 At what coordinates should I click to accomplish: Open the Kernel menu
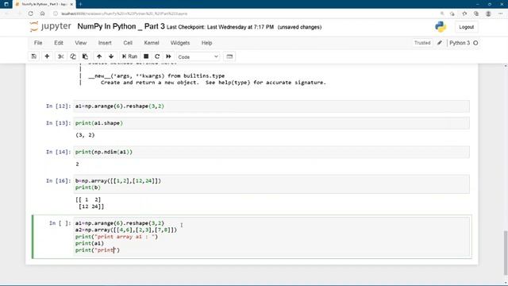(x=152, y=43)
